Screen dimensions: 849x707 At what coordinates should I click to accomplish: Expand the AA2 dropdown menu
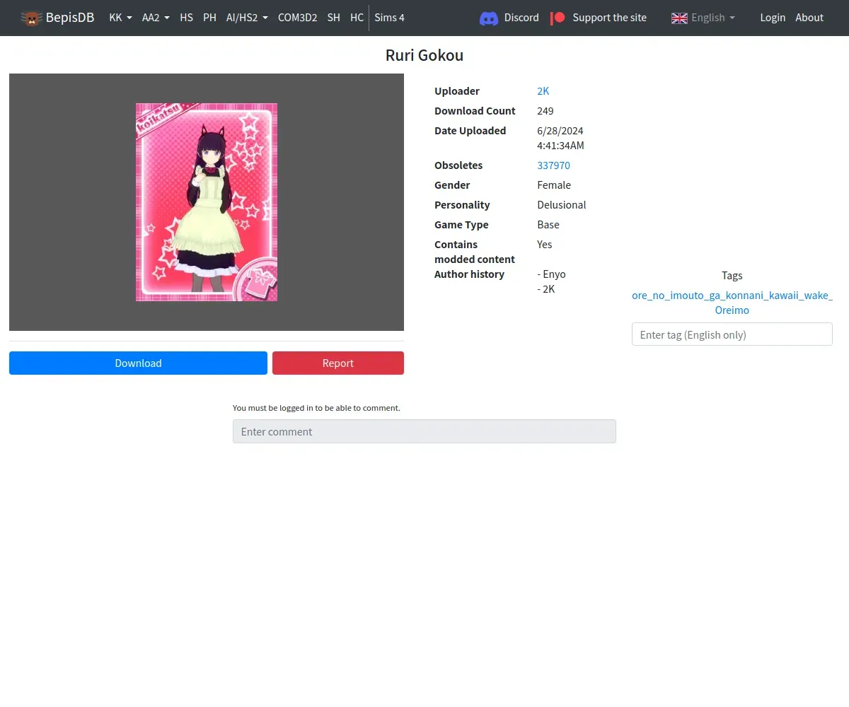[x=156, y=18]
